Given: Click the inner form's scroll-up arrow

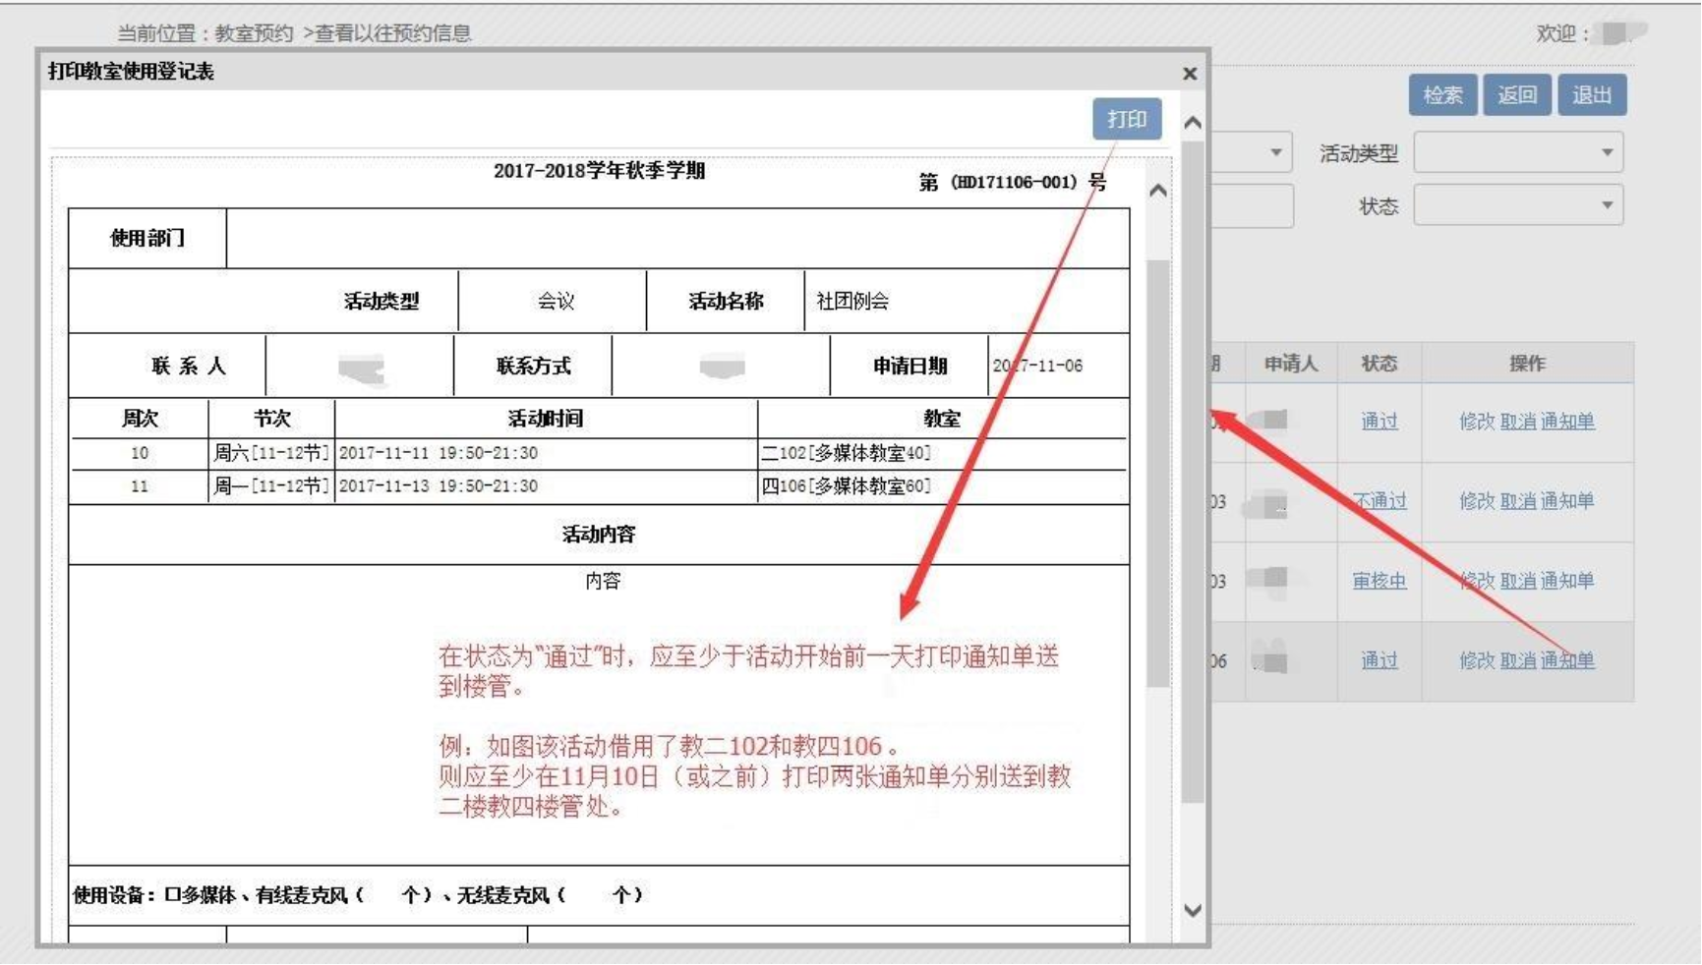Looking at the screenshot, I should [1158, 191].
